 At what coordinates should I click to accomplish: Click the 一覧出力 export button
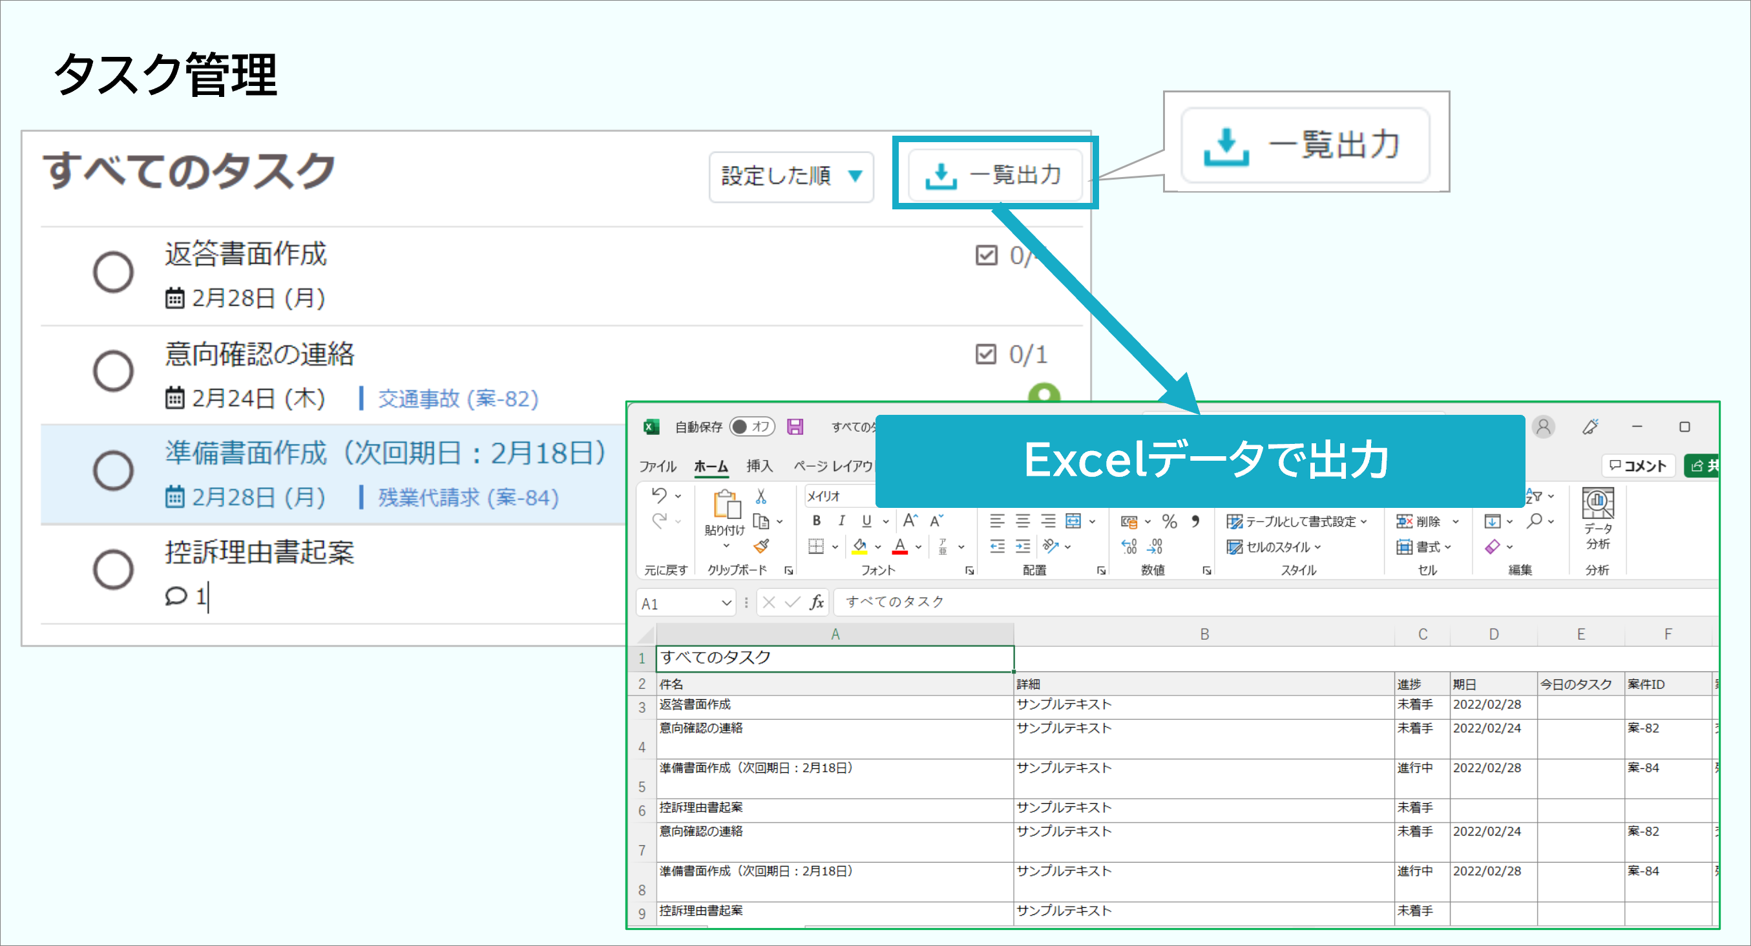[995, 174]
